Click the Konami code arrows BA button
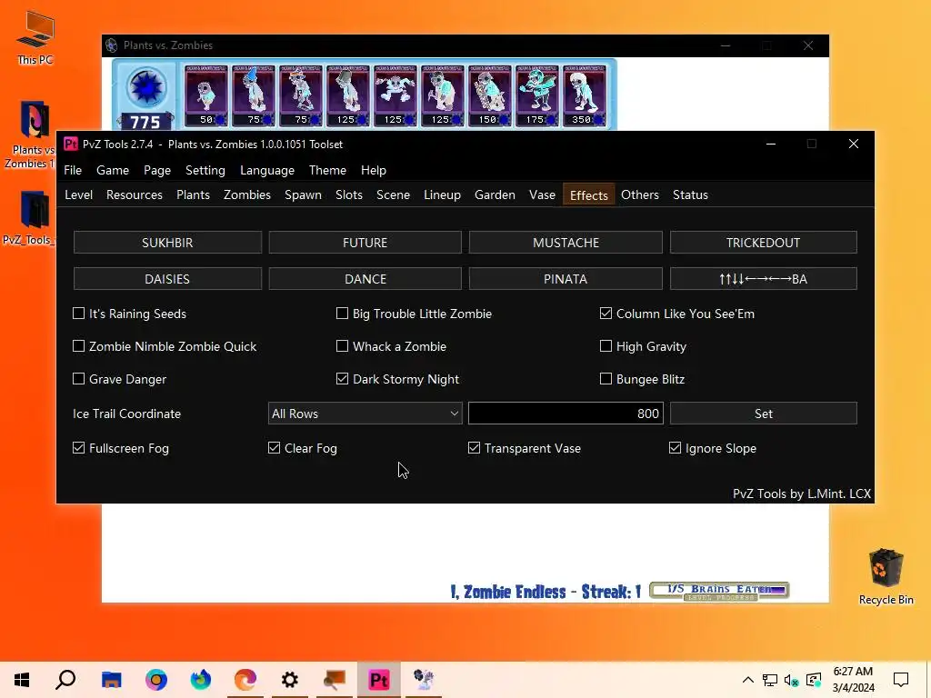This screenshot has height=698, width=931. click(x=764, y=278)
